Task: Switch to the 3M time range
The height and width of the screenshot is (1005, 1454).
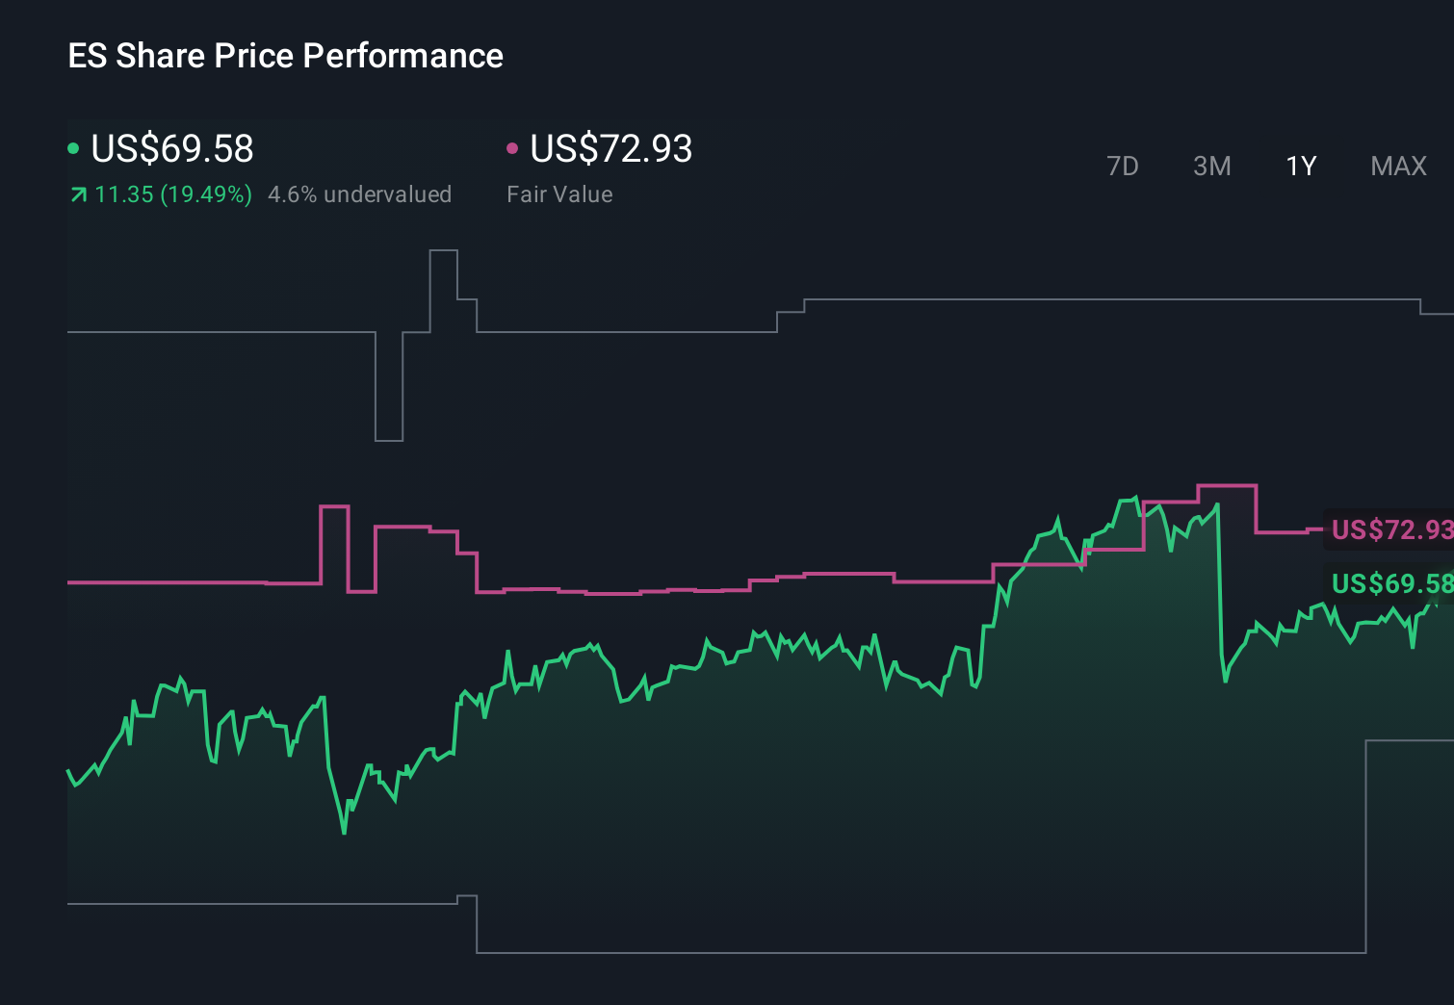Action: (x=1211, y=166)
